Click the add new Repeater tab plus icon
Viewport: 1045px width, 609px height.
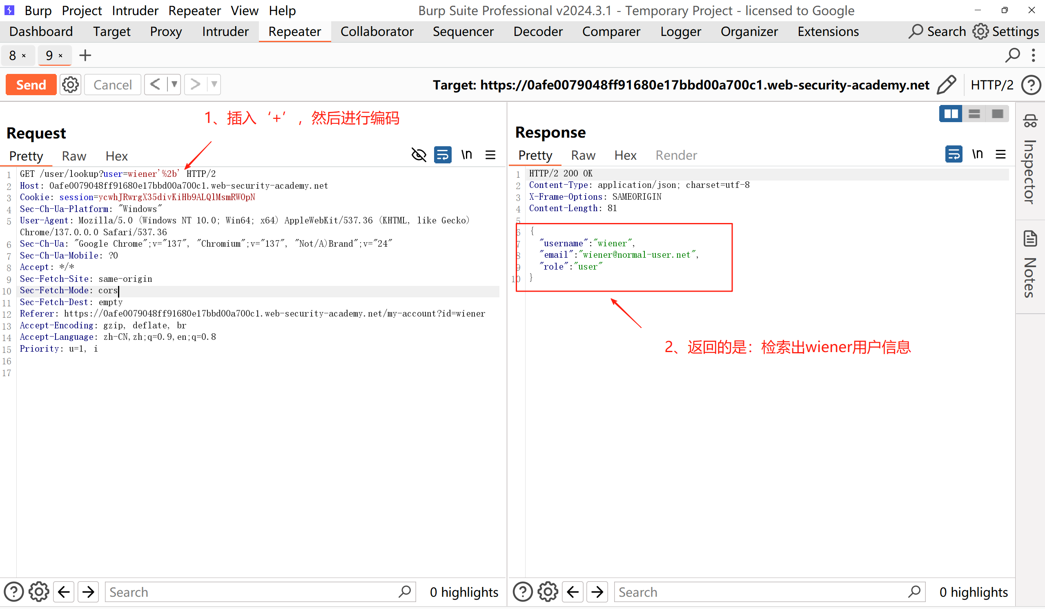point(85,55)
